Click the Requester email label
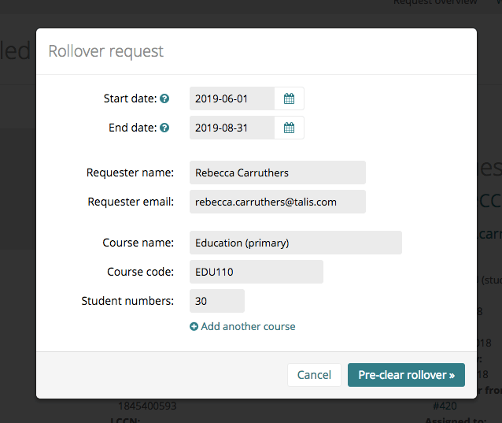Screen dimensions: 502x423 (x=131, y=202)
